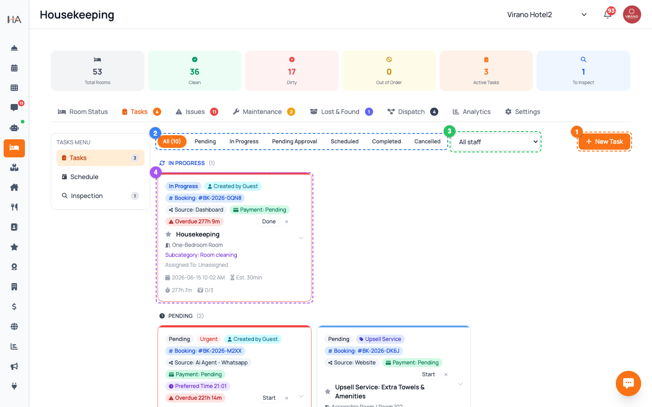Start the overdue 221h 14m task
This screenshot has width=652, height=407.
269,398
